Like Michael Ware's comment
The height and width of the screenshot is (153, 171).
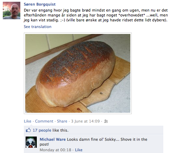click(78, 150)
